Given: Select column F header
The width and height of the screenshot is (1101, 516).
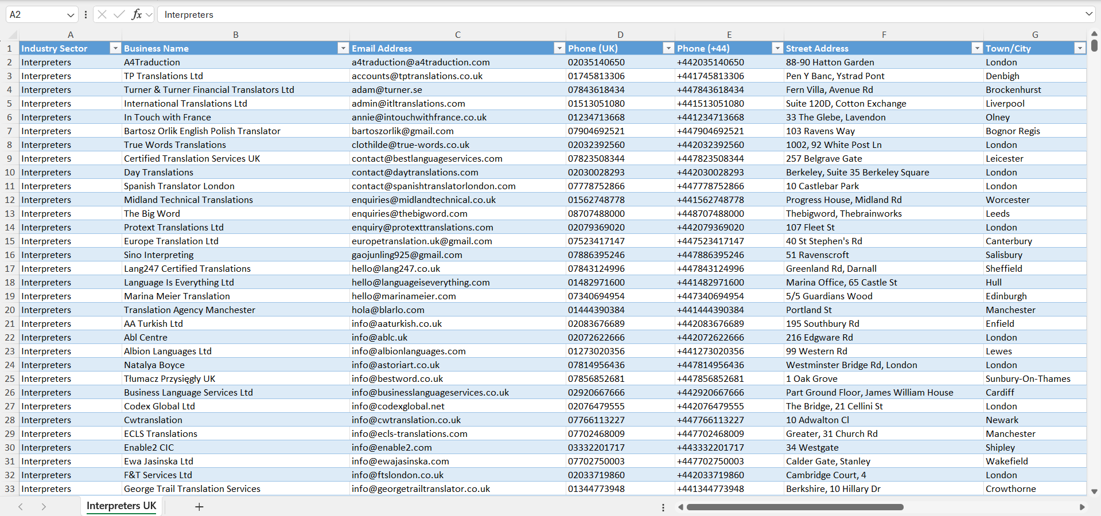Looking at the screenshot, I should [884, 34].
